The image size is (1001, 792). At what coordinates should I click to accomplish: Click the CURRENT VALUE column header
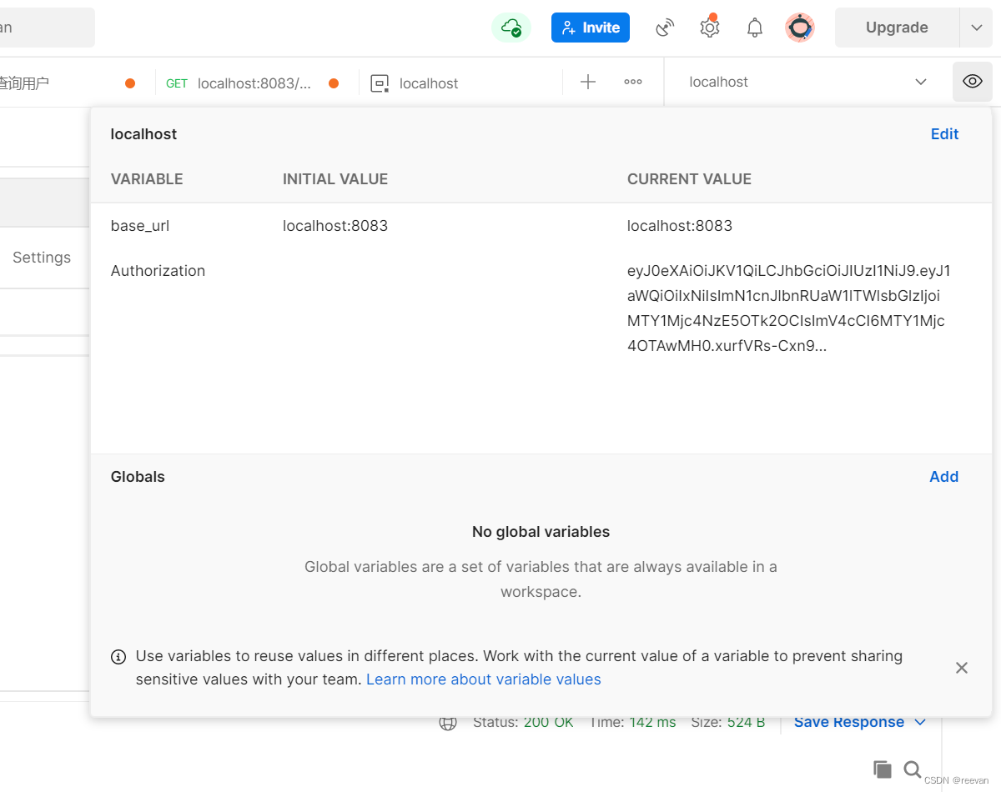point(689,179)
